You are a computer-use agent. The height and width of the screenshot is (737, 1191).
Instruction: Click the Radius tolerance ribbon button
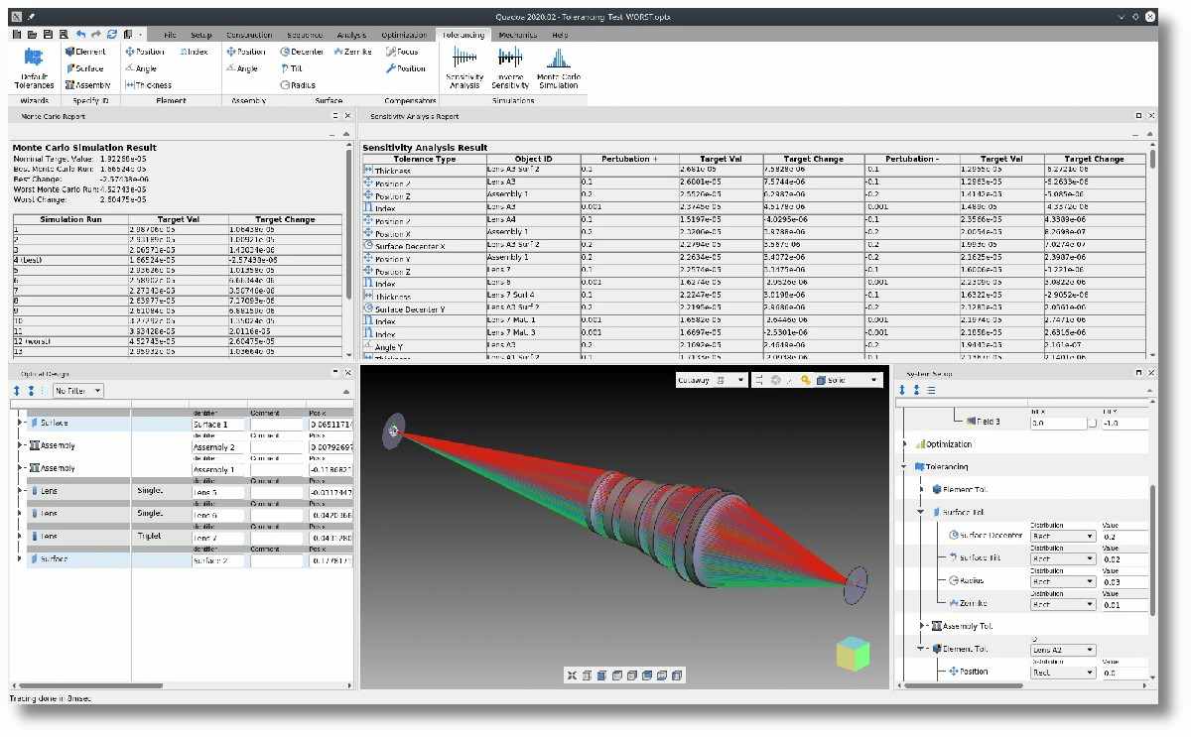point(298,85)
